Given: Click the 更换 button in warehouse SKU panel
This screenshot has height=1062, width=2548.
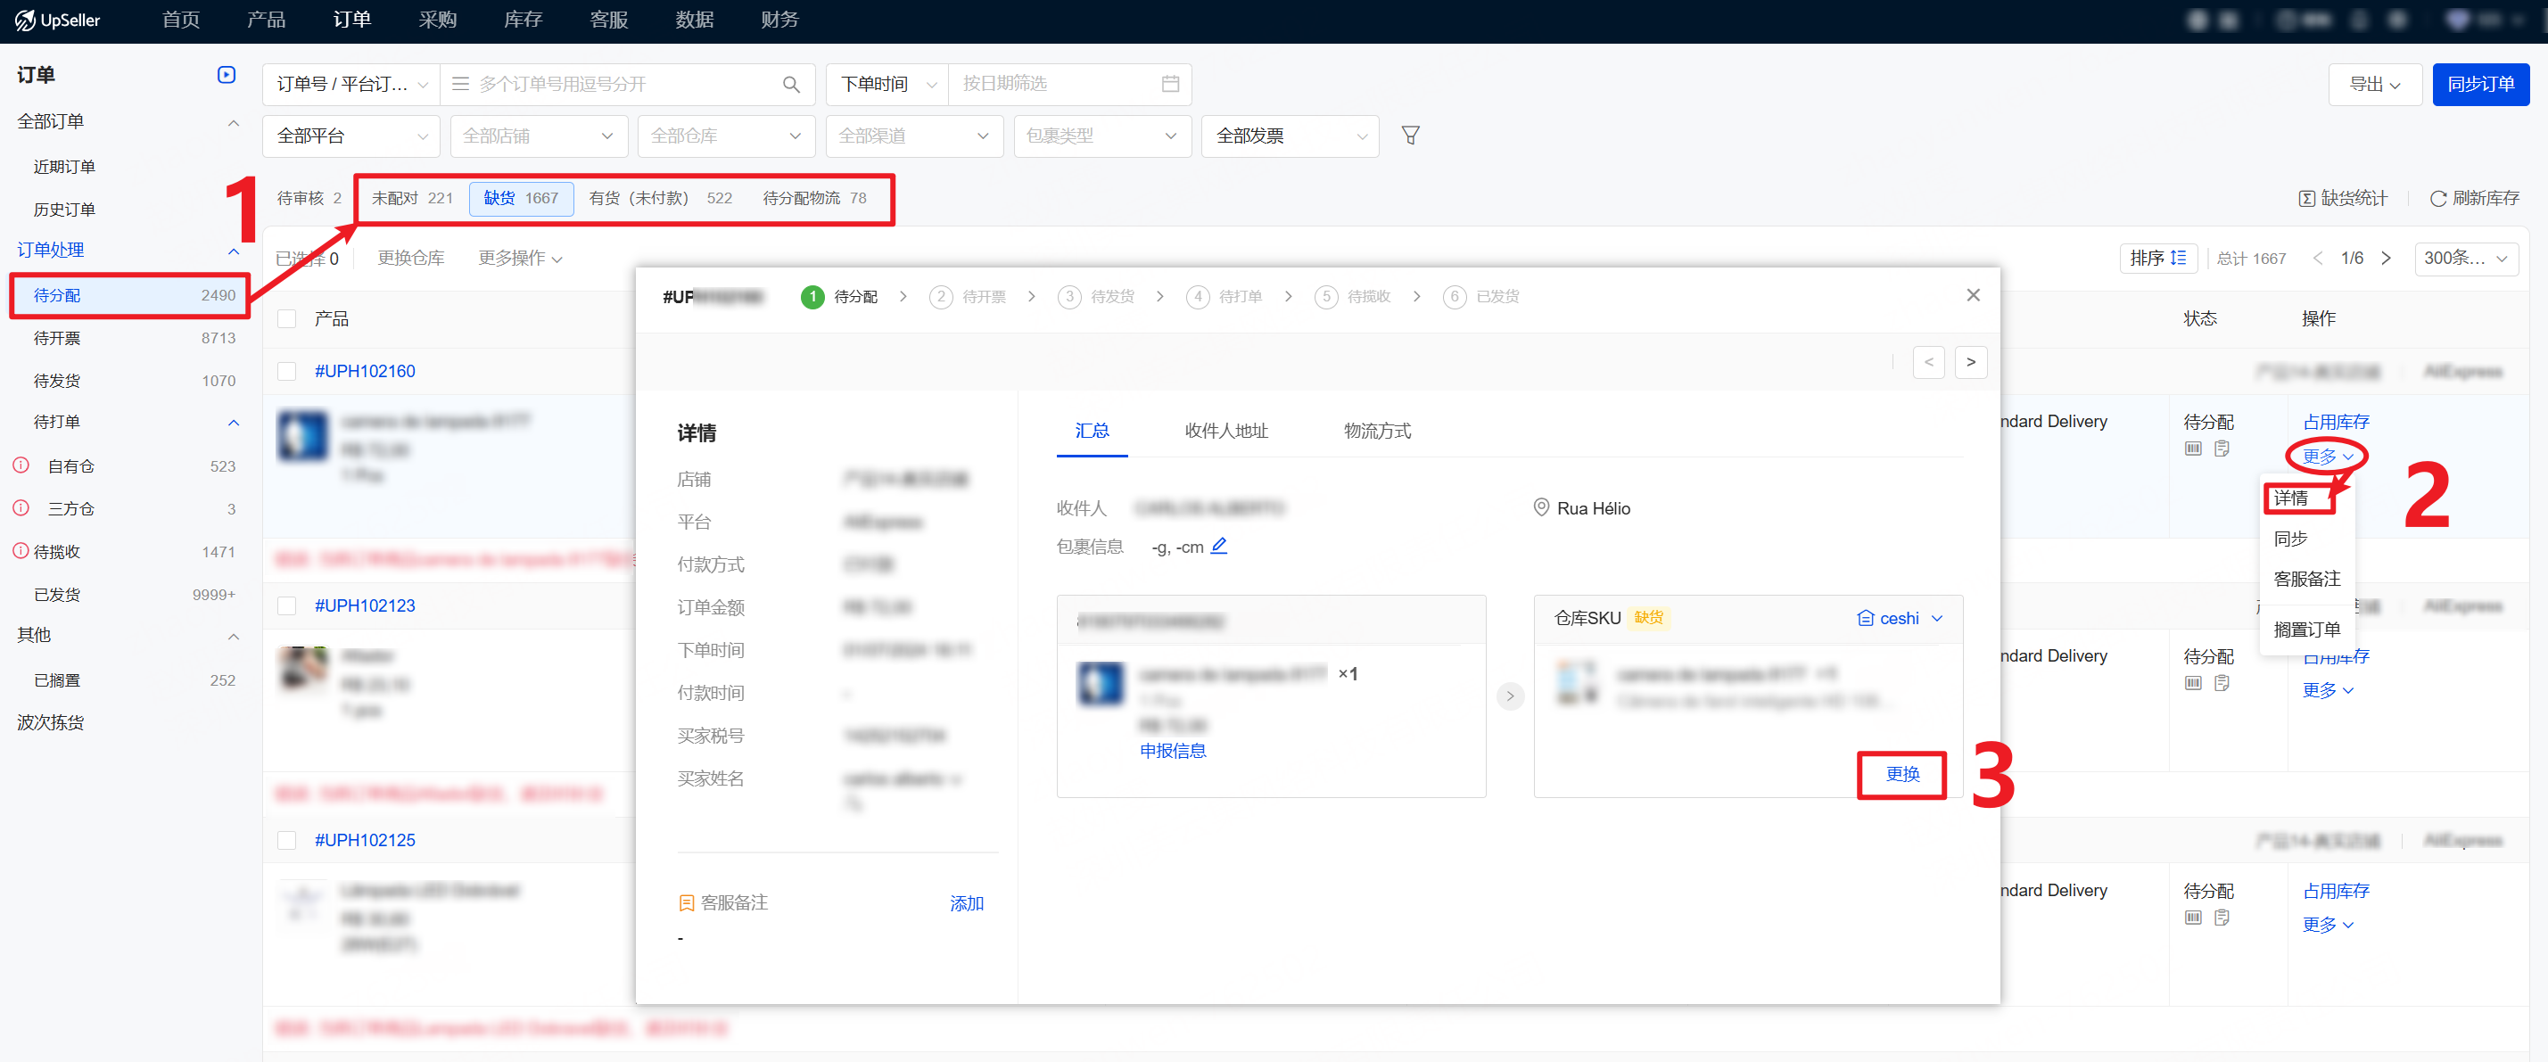Looking at the screenshot, I should [1901, 774].
